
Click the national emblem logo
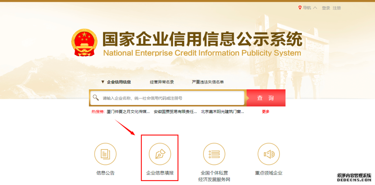tap(85, 42)
